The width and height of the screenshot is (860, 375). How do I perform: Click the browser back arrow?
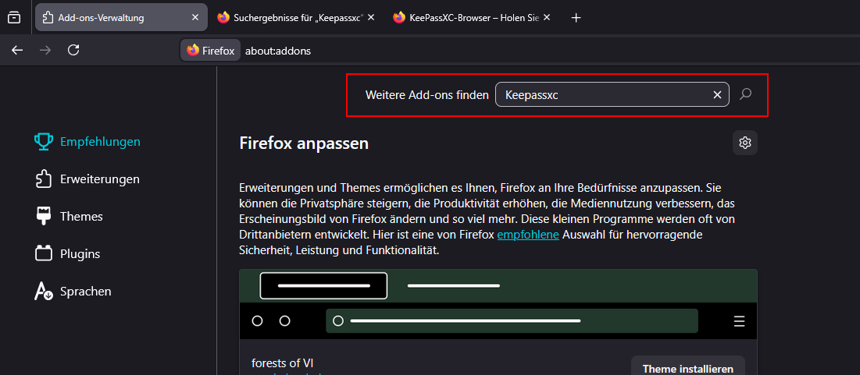click(17, 50)
